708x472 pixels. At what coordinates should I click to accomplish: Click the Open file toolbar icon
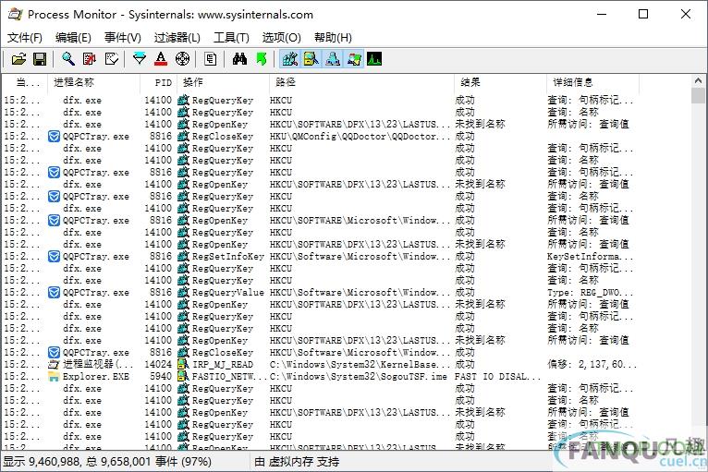(19, 59)
